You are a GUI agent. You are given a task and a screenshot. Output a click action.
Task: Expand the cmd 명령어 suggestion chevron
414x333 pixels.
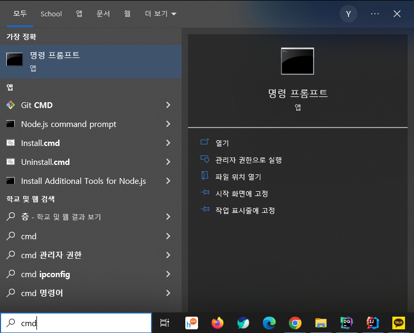click(x=168, y=293)
